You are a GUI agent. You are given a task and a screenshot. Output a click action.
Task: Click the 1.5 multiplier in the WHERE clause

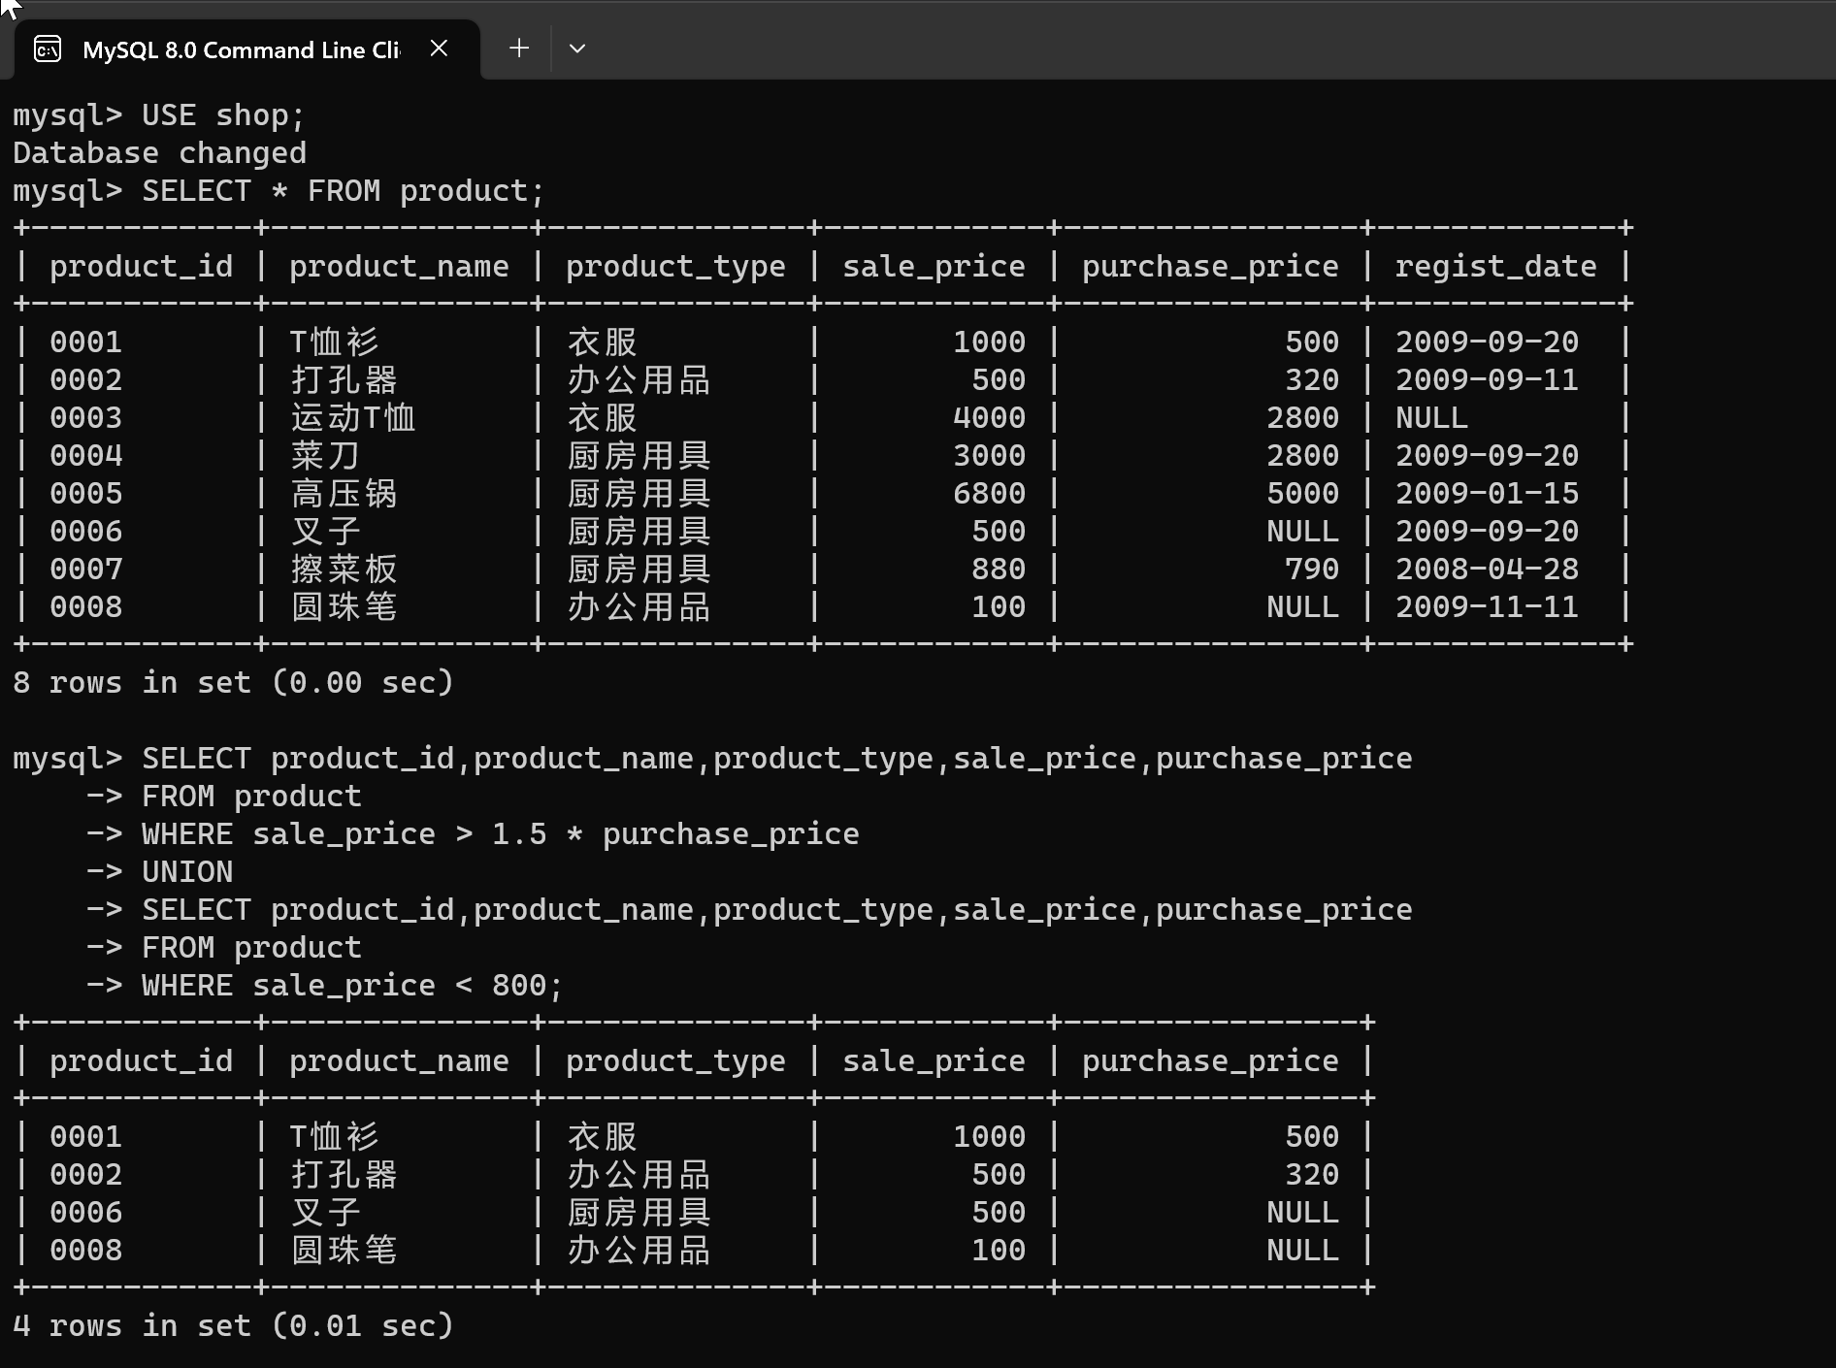(x=519, y=834)
